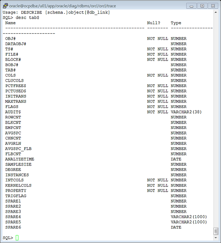This screenshot has width=221, height=243.
Task: Click the TAB# column name
Action: pyautogui.click(x=10, y=70)
